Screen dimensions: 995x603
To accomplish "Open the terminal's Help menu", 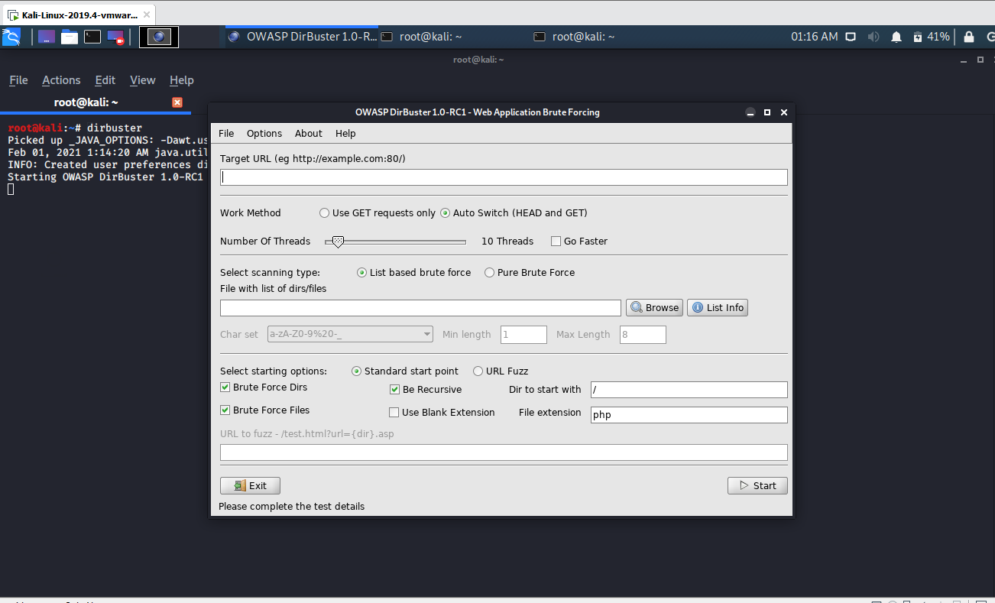I will pyautogui.click(x=182, y=80).
